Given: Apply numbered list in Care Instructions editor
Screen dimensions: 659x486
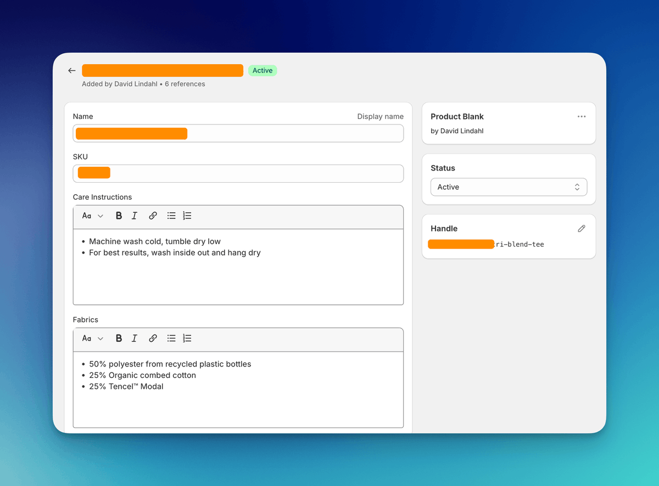Looking at the screenshot, I should 187,216.
